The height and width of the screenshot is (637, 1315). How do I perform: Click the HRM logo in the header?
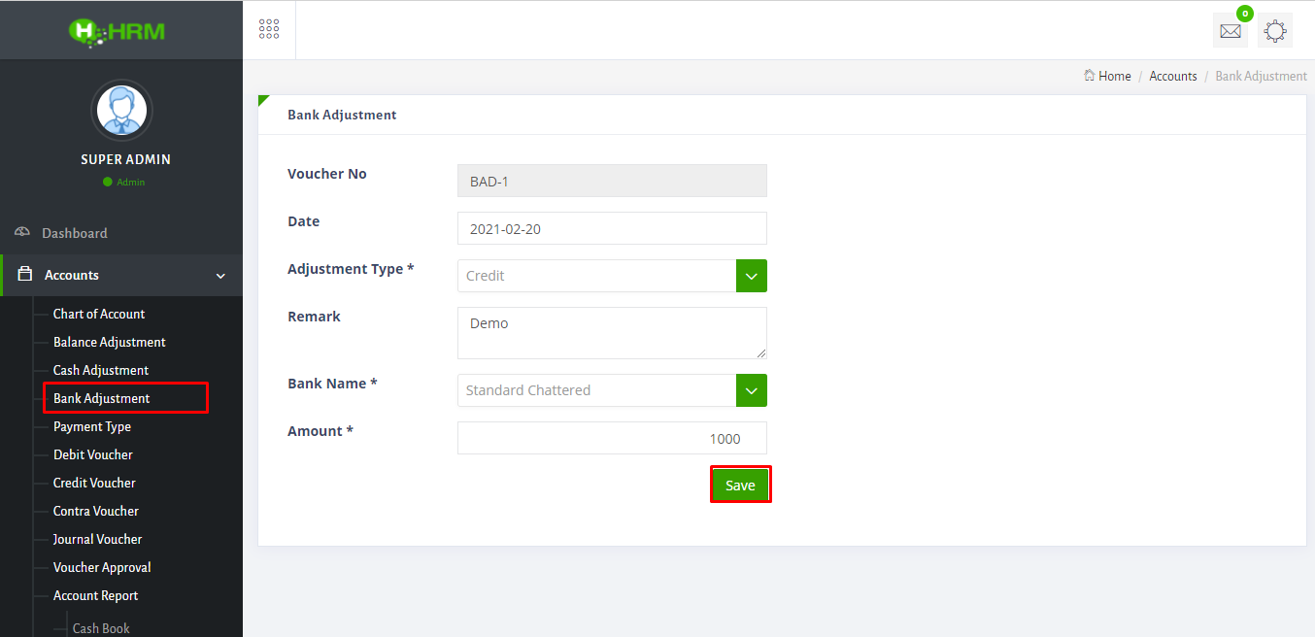tap(117, 31)
